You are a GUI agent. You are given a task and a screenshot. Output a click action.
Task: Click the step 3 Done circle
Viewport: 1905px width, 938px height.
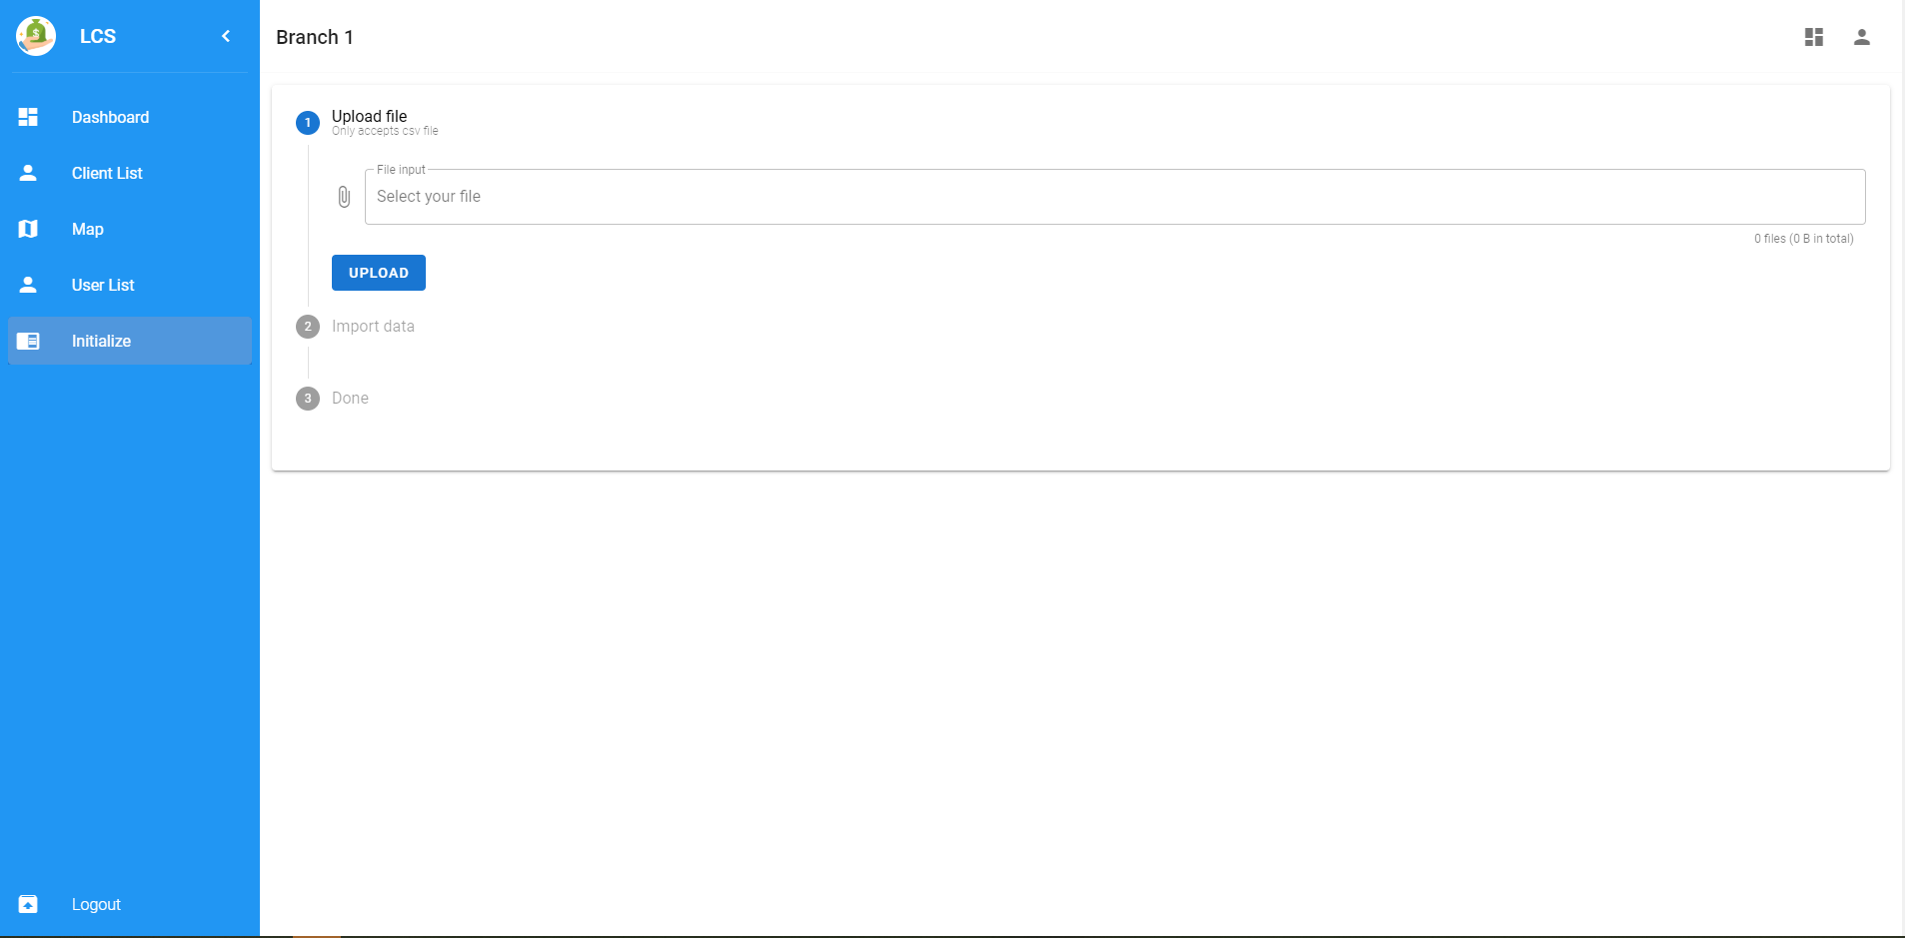pyautogui.click(x=308, y=398)
